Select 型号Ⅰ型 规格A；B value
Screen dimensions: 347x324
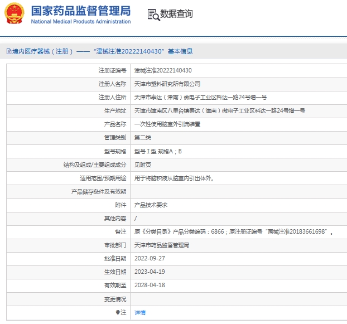click(x=158, y=151)
